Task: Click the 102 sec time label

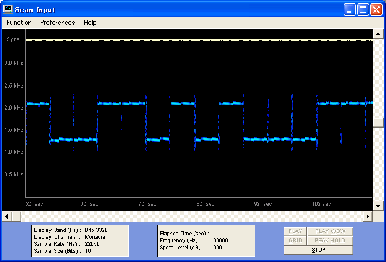Action: [322, 204]
